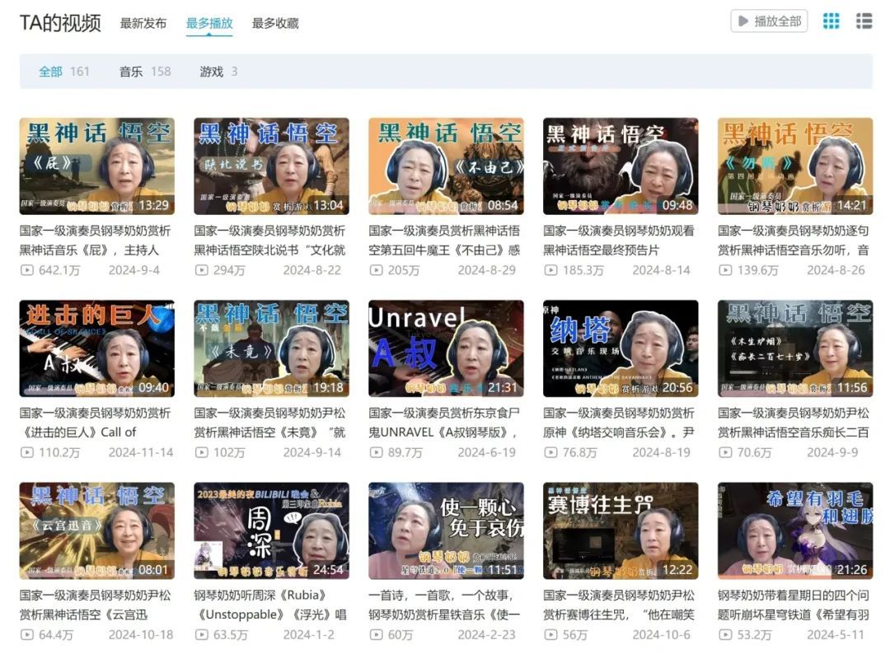
Task: Click title 赏析黑神话悟空《云宫迅
Action: click(x=95, y=605)
